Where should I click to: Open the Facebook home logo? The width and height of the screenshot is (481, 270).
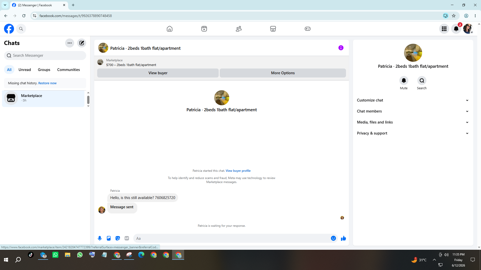click(x=9, y=29)
